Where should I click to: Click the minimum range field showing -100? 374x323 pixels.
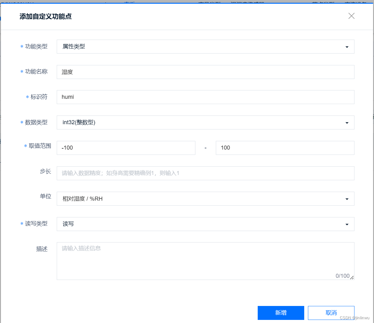(126, 148)
